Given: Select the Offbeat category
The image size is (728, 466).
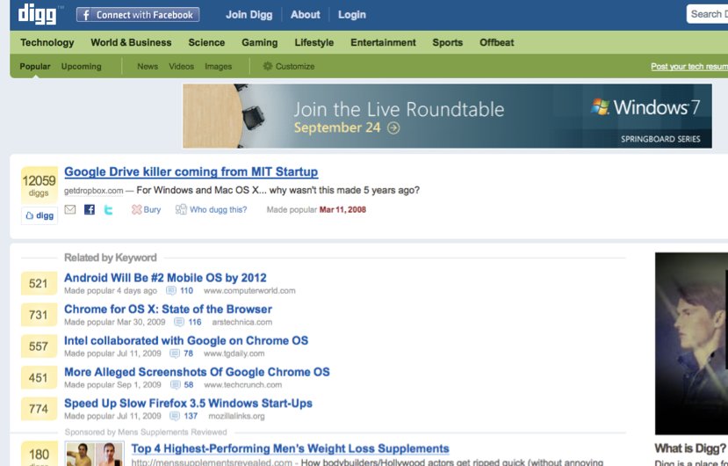Looking at the screenshot, I should pos(497,43).
